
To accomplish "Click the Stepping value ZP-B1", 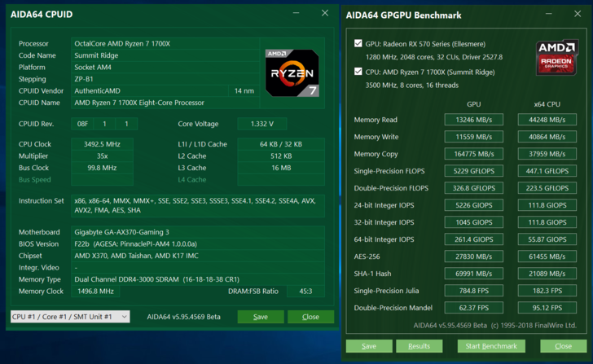I will tap(165, 79).
